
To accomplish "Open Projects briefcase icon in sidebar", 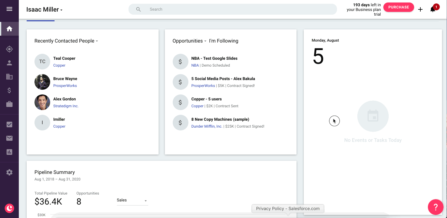I will point(9,104).
